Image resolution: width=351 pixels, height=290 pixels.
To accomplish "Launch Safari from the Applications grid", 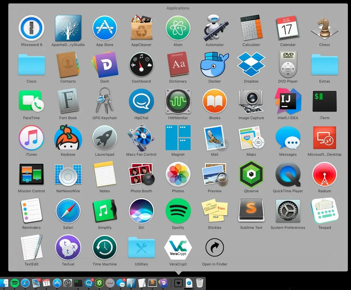I will (68, 211).
